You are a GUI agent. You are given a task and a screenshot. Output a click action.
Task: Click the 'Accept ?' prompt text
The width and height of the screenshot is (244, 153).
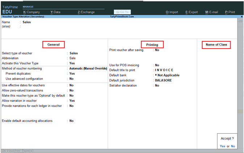pyautogui.click(x=227, y=139)
